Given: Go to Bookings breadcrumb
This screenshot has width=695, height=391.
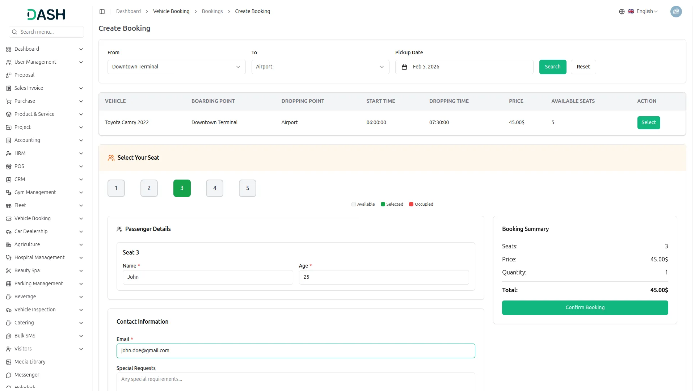Looking at the screenshot, I should click(x=212, y=12).
